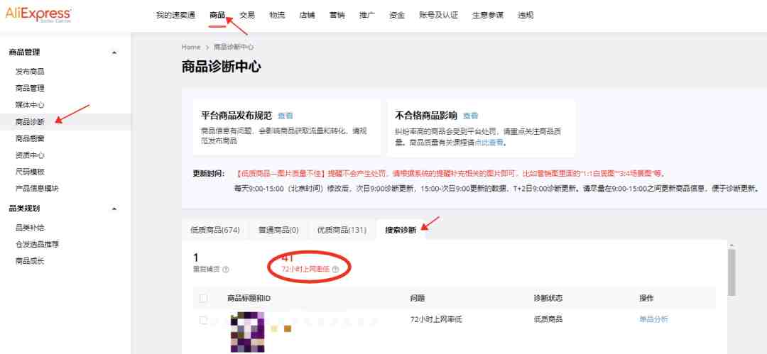Viewport: 767px width, 354px height.
Task: Click the 更新时间 label
Action: pos(209,174)
